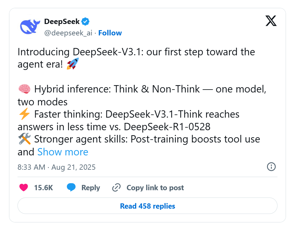Open Read 458 replies button
The height and width of the screenshot is (230, 295).
click(148, 206)
